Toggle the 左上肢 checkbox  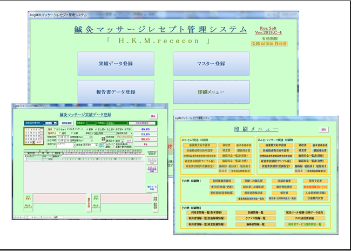pyautogui.click(x=105, y=129)
